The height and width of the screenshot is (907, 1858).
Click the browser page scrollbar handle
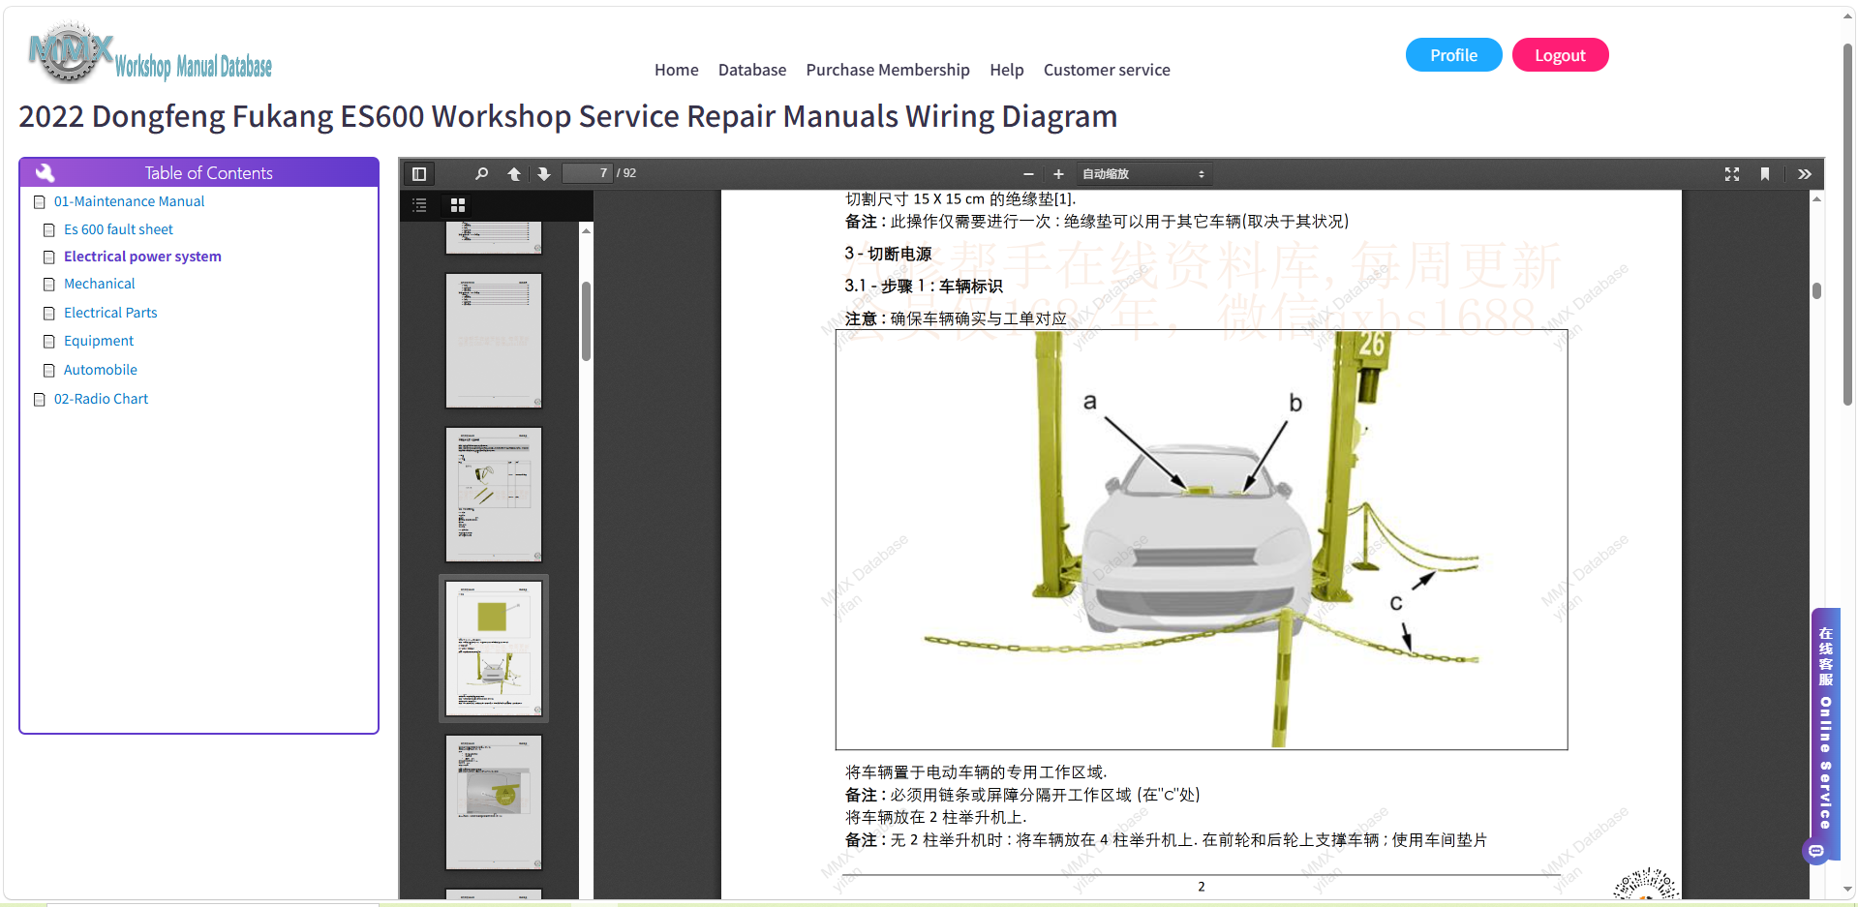(1848, 225)
